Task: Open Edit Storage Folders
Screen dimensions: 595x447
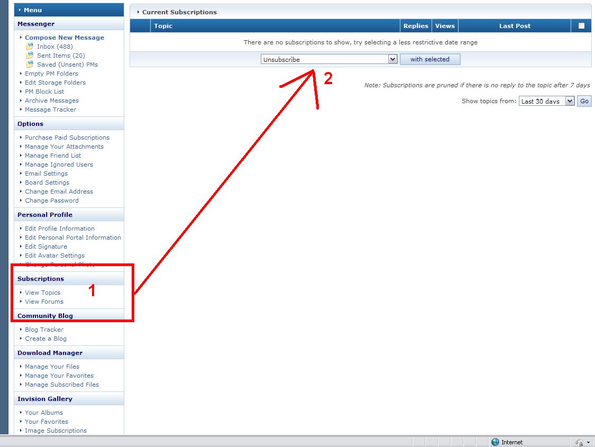Action: [x=56, y=83]
